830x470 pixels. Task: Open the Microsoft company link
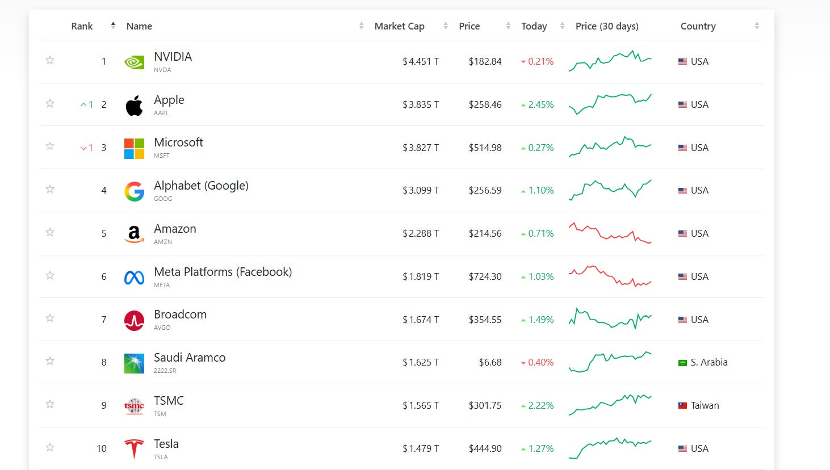[178, 142]
